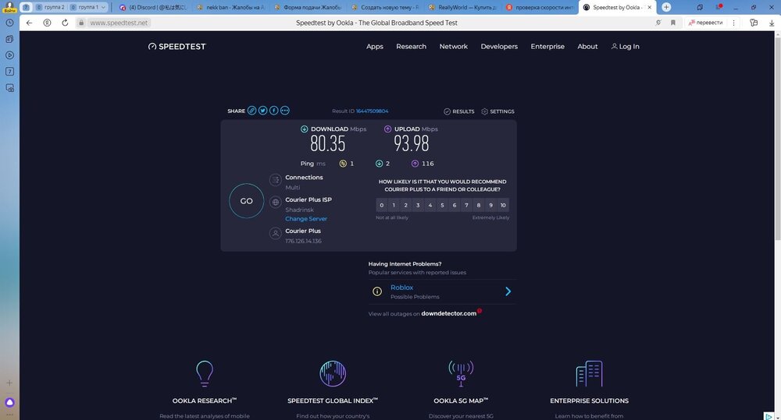This screenshot has width=781, height=420.
Task: Open the Research menu
Action: [411, 46]
